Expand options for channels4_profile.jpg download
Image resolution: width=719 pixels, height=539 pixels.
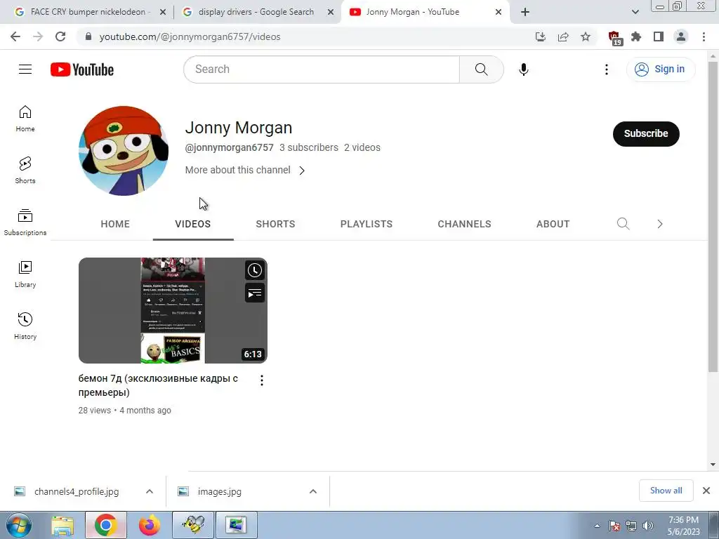pyautogui.click(x=150, y=491)
